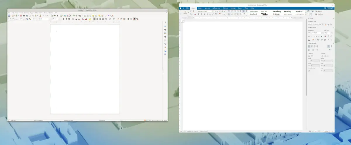Click Justified alignment in Collabora Home ribbon
This screenshot has height=145, width=351.
(238, 14)
